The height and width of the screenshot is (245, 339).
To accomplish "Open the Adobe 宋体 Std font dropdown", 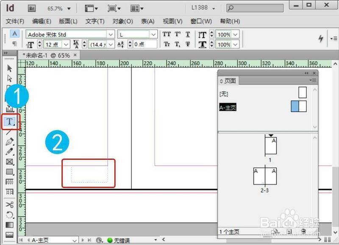I will click(x=111, y=34).
